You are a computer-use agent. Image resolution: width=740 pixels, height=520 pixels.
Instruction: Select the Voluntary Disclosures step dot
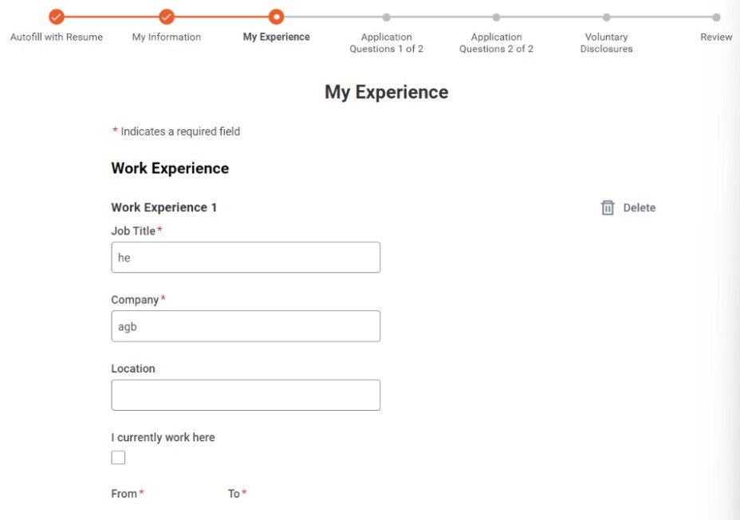(x=606, y=17)
